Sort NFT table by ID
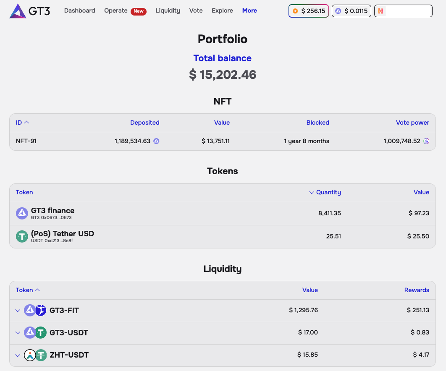This screenshot has width=446, height=371. (x=22, y=123)
